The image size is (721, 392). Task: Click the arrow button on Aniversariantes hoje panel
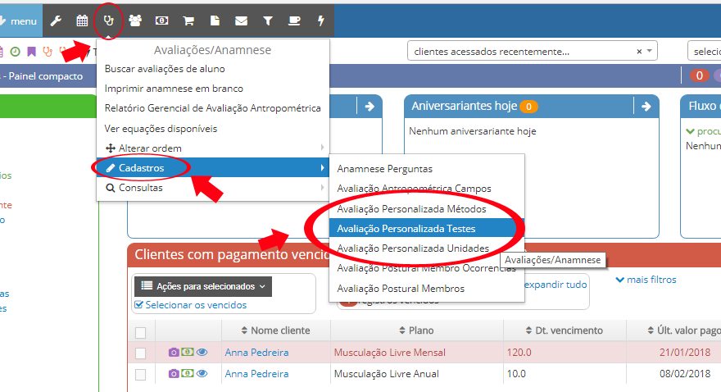[647, 107]
